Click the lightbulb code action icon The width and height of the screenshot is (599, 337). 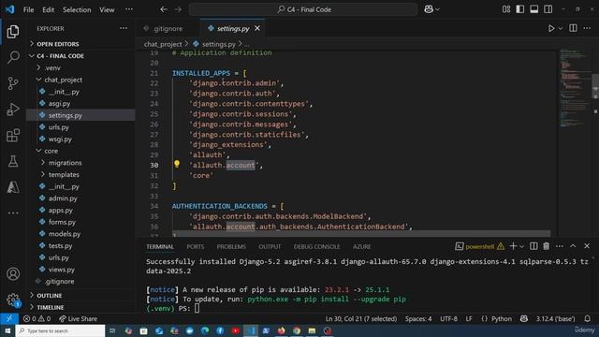[x=177, y=164]
